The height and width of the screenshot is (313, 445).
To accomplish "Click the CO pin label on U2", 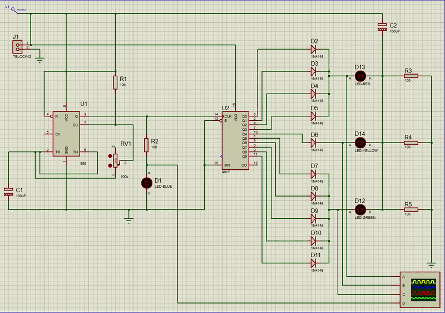I will pos(244,165).
